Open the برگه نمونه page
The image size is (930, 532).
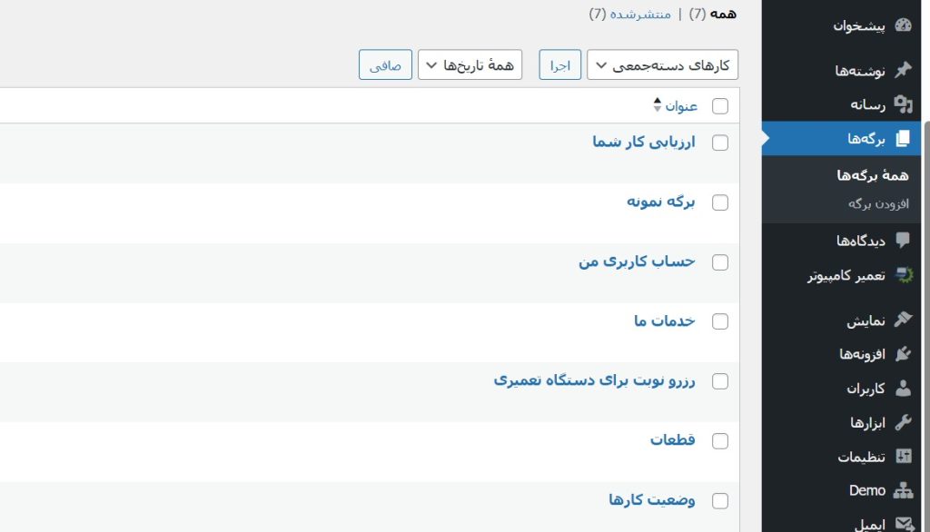coord(661,202)
